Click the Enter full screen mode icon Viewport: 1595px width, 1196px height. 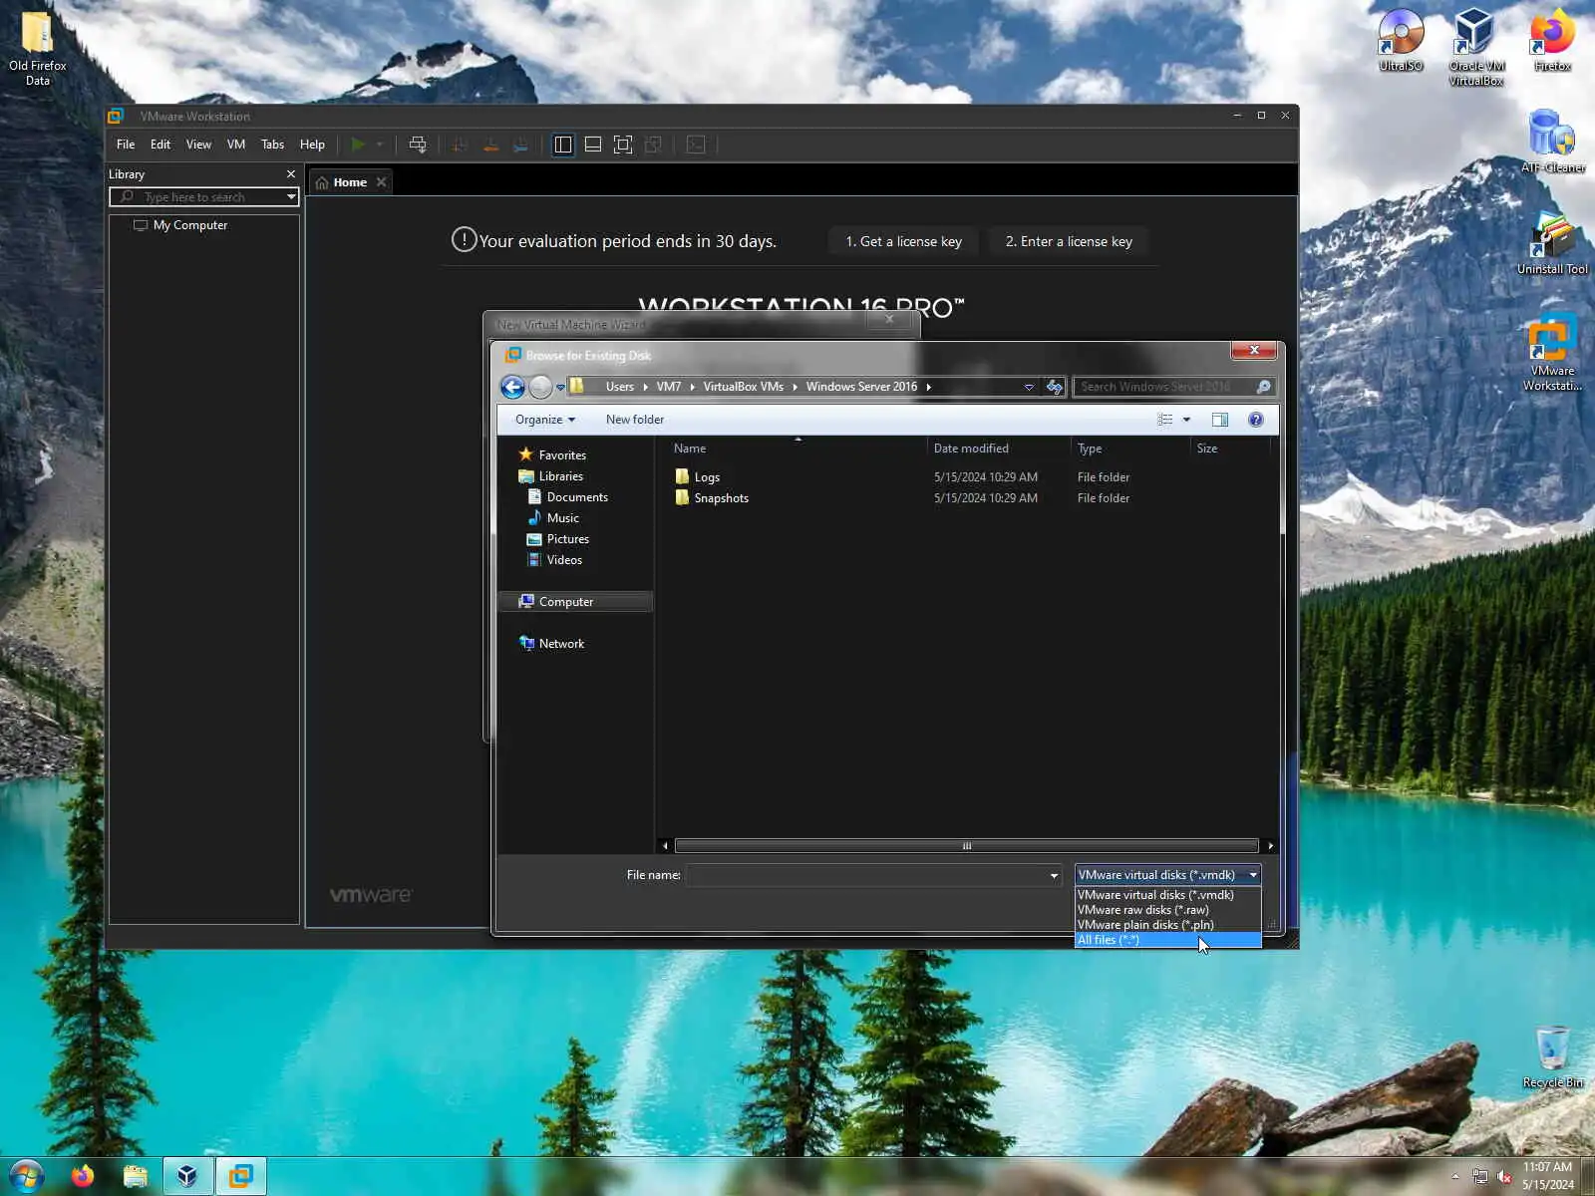(x=623, y=145)
